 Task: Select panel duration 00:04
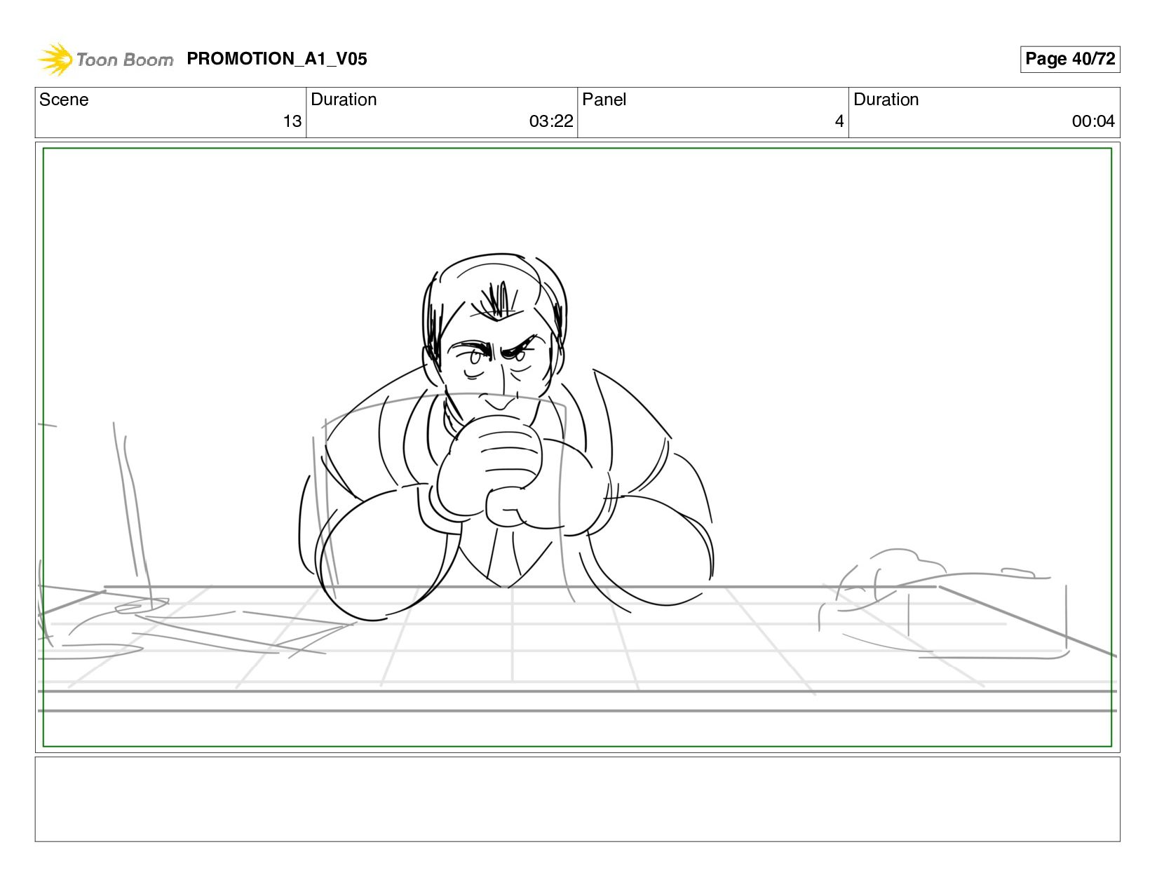[1093, 121]
